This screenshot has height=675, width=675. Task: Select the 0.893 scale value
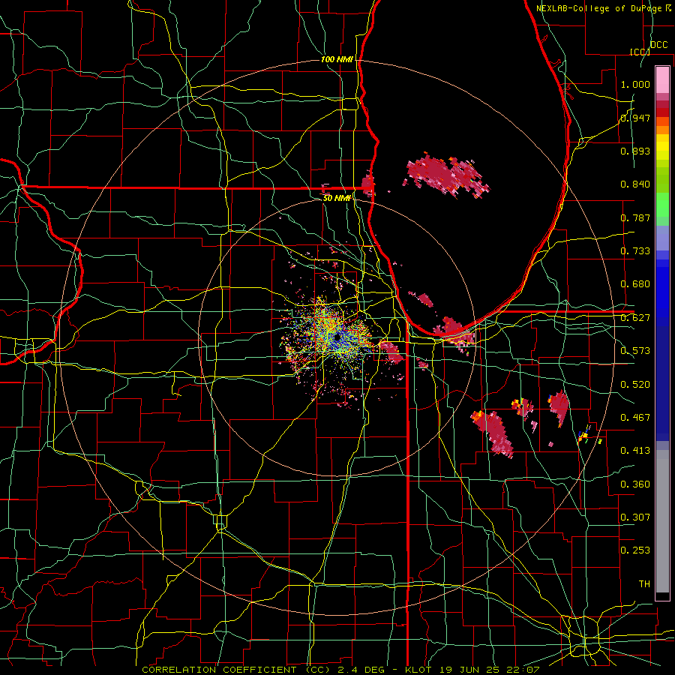[635, 151]
